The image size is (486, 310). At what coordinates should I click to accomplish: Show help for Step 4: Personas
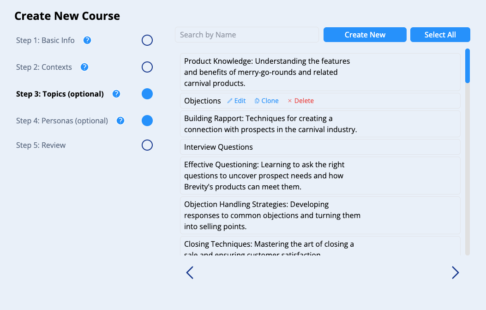click(x=120, y=121)
